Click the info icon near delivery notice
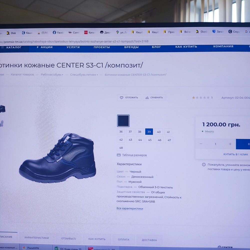The height and width of the screenshot is (250, 250). [204, 165]
